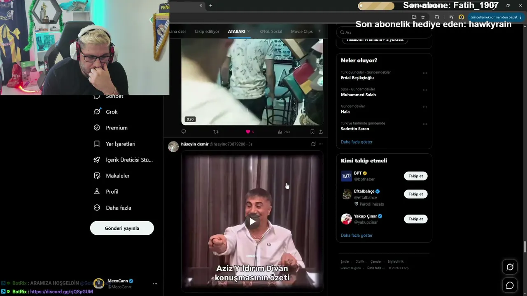The image size is (527, 296).
Task: Open the Şartlar footer link
Action: click(345, 261)
